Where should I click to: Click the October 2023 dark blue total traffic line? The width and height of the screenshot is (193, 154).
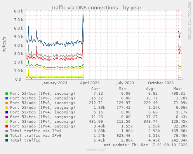click(179, 34)
